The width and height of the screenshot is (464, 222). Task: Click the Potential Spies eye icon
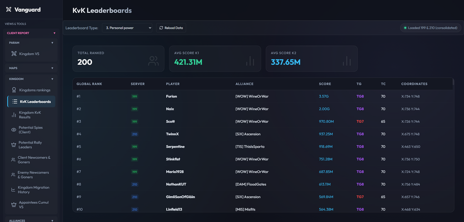[x=14, y=130]
